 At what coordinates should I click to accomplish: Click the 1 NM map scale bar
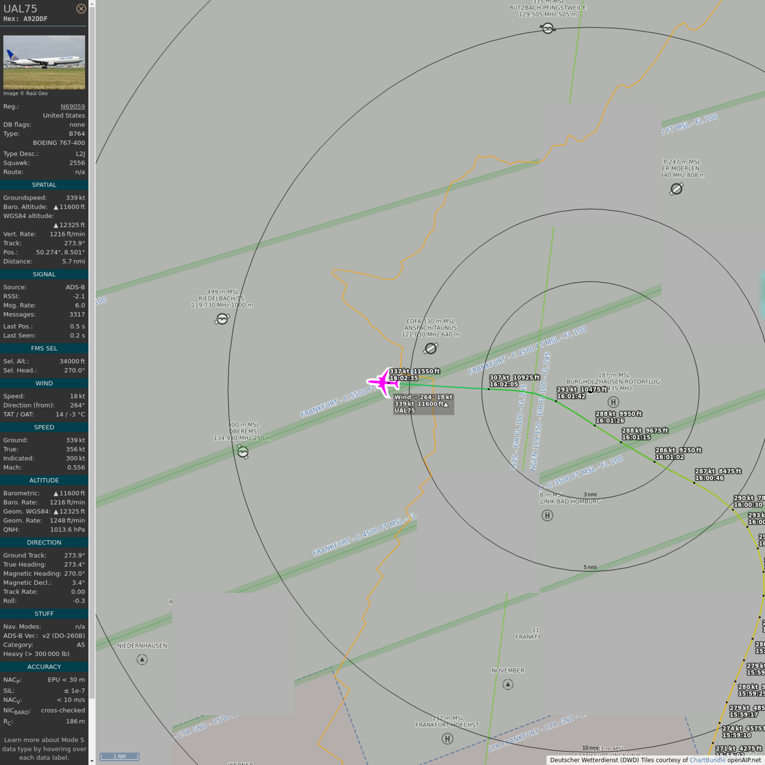[x=120, y=756]
